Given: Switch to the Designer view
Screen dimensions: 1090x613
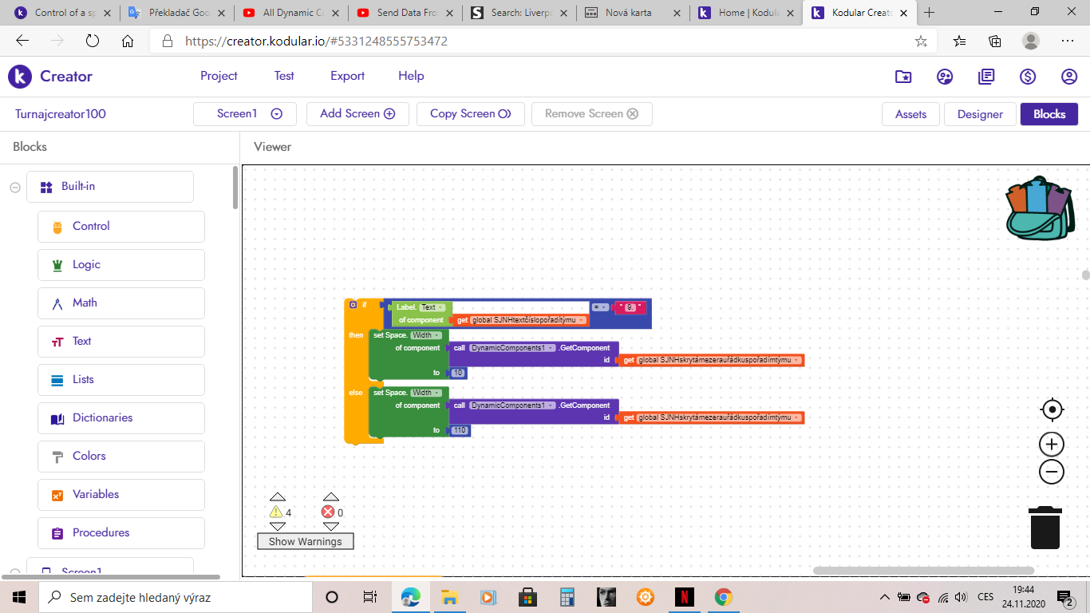Looking at the screenshot, I should pos(979,114).
